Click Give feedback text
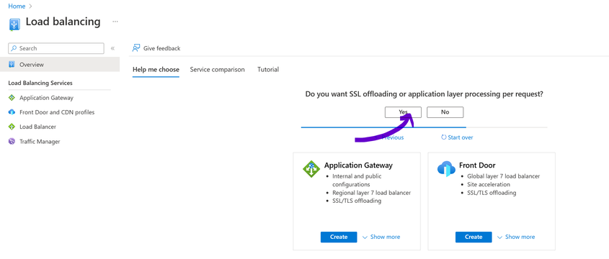Viewport: 609px width, 259px height. pos(162,48)
